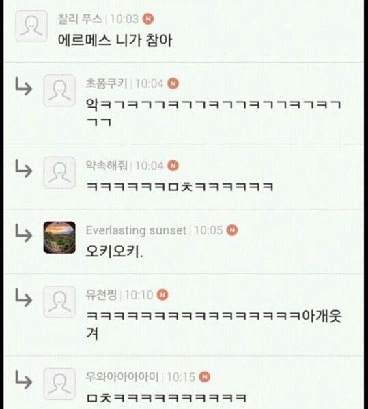
Task: Click 유천찡's default profile avatar
Action: tap(59, 302)
